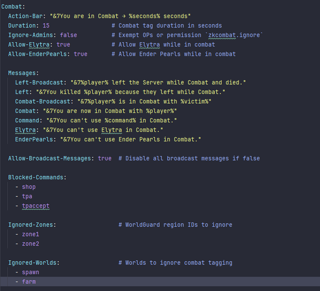Click the "Left-Broadcast" key
The image size is (320, 291).
[39, 82]
